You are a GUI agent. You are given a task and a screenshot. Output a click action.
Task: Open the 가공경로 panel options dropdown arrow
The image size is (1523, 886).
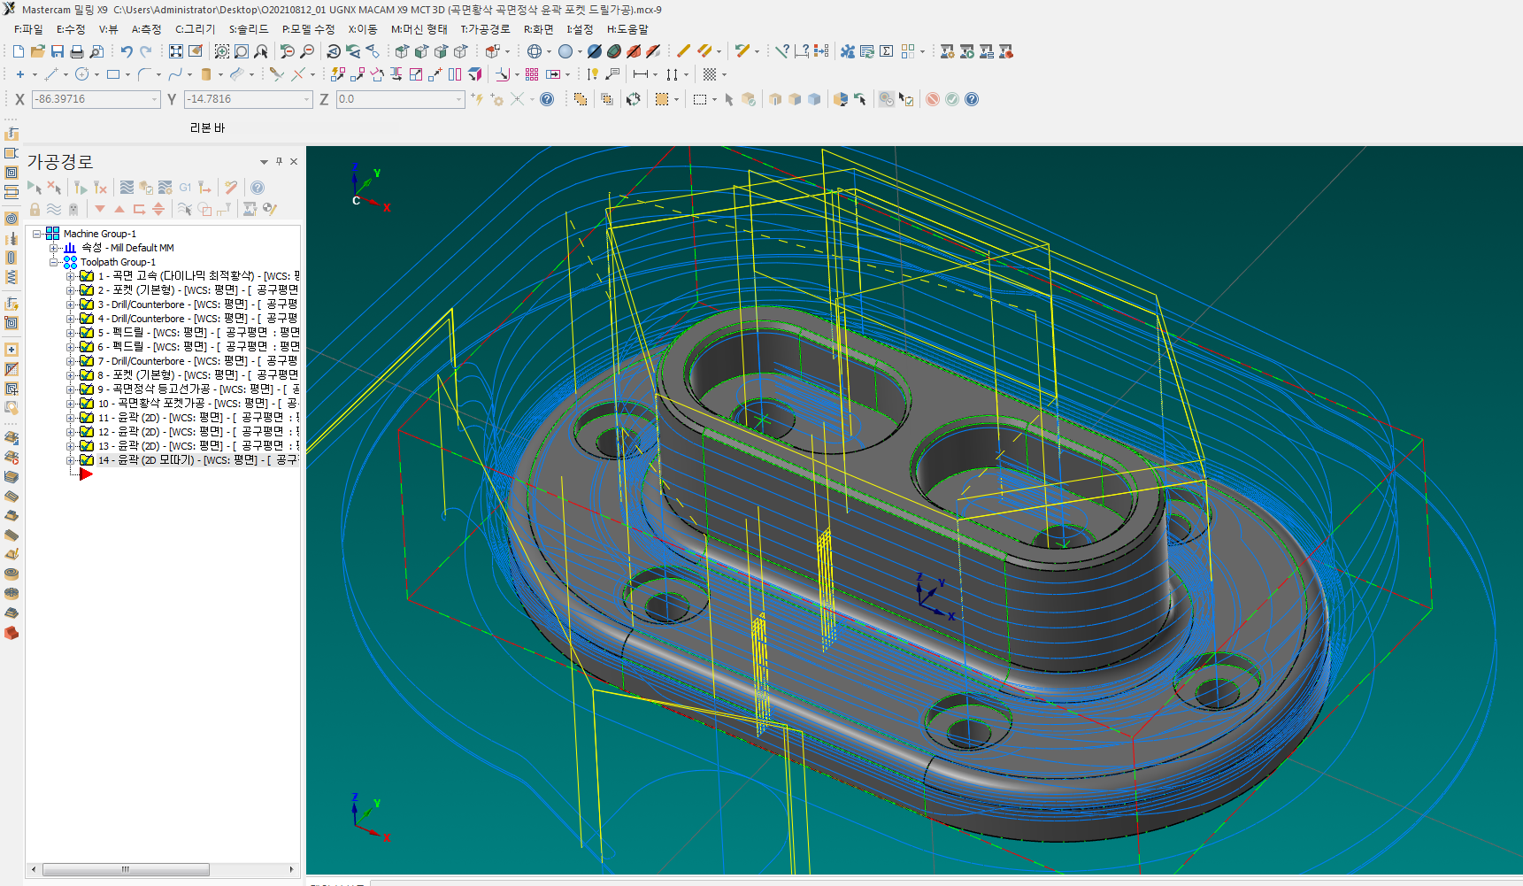pyautogui.click(x=264, y=162)
